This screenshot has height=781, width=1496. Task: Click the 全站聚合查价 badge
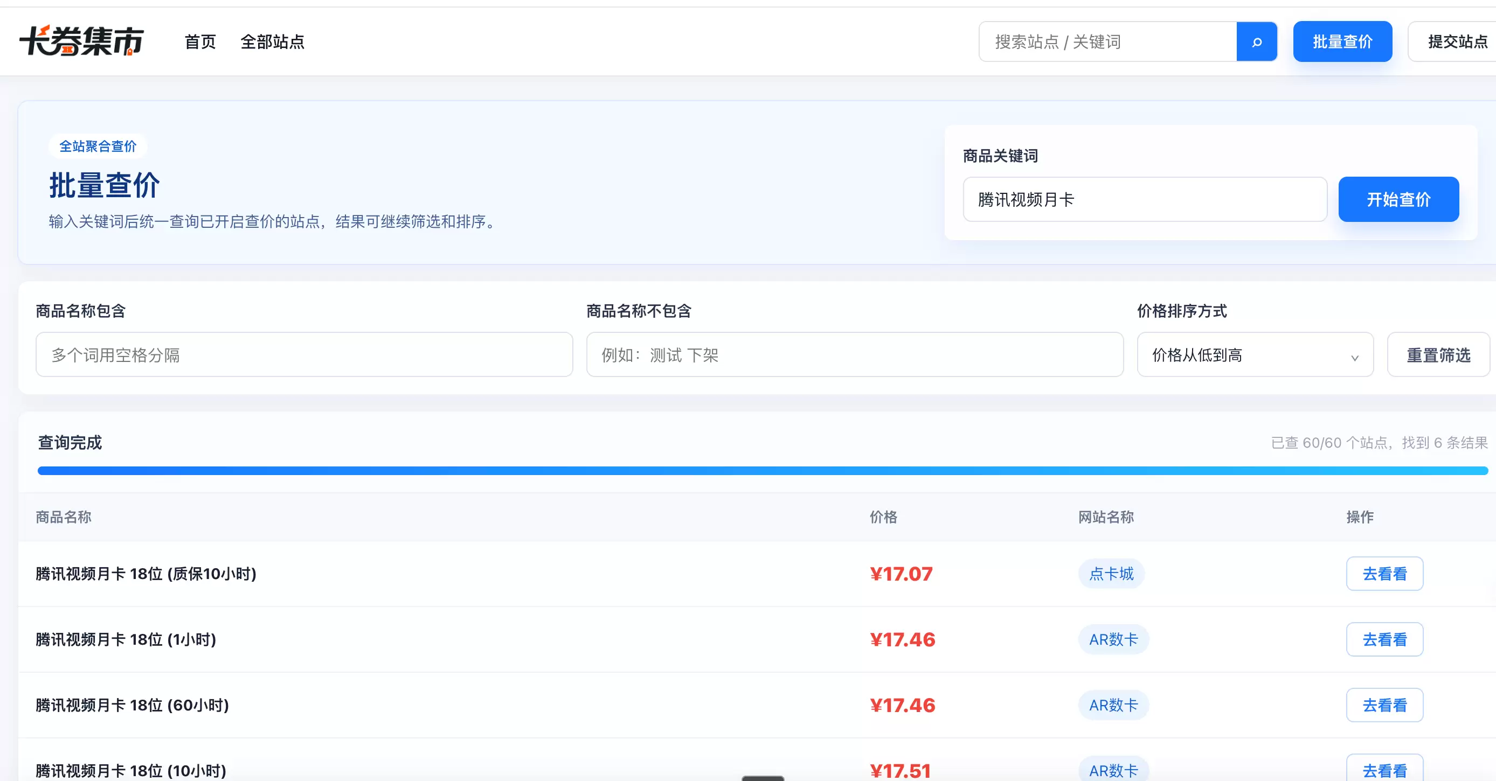pos(98,146)
